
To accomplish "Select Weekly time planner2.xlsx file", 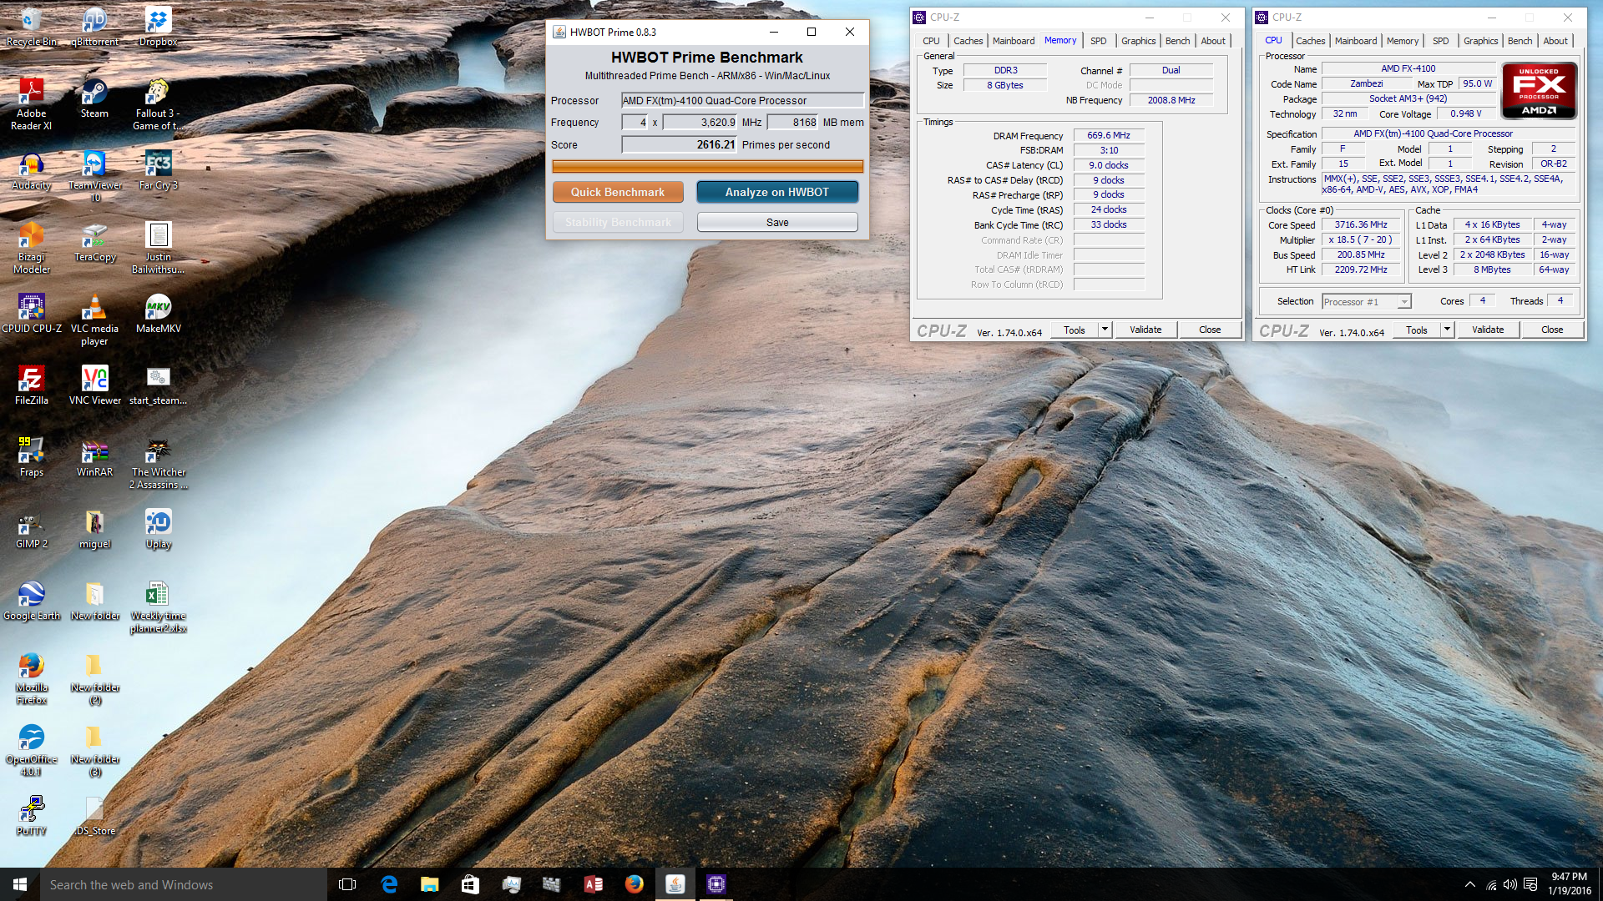I will coord(158,607).
